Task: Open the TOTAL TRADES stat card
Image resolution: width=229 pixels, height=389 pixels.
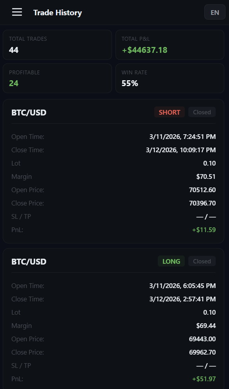Action: click(x=57, y=44)
